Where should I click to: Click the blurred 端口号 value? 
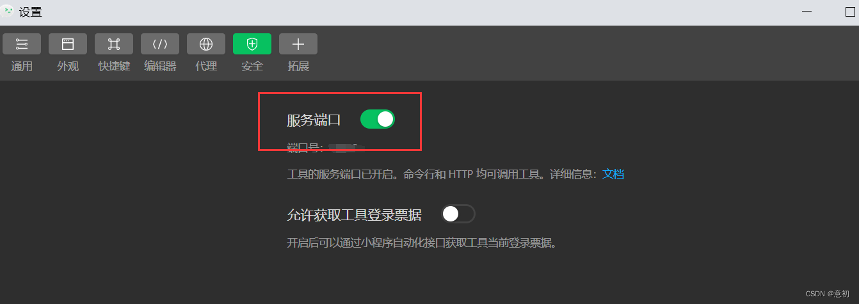coord(346,148)
